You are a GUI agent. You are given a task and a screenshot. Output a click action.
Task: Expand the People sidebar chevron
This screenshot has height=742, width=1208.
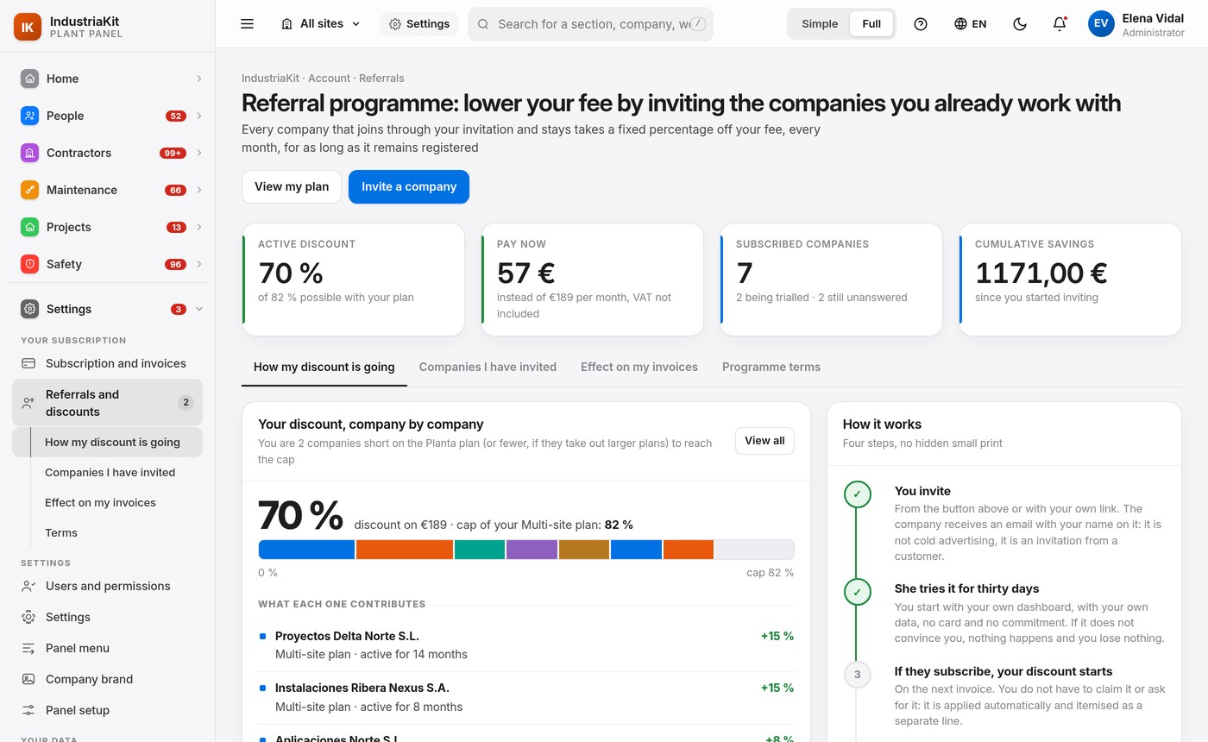pos(199,116)
